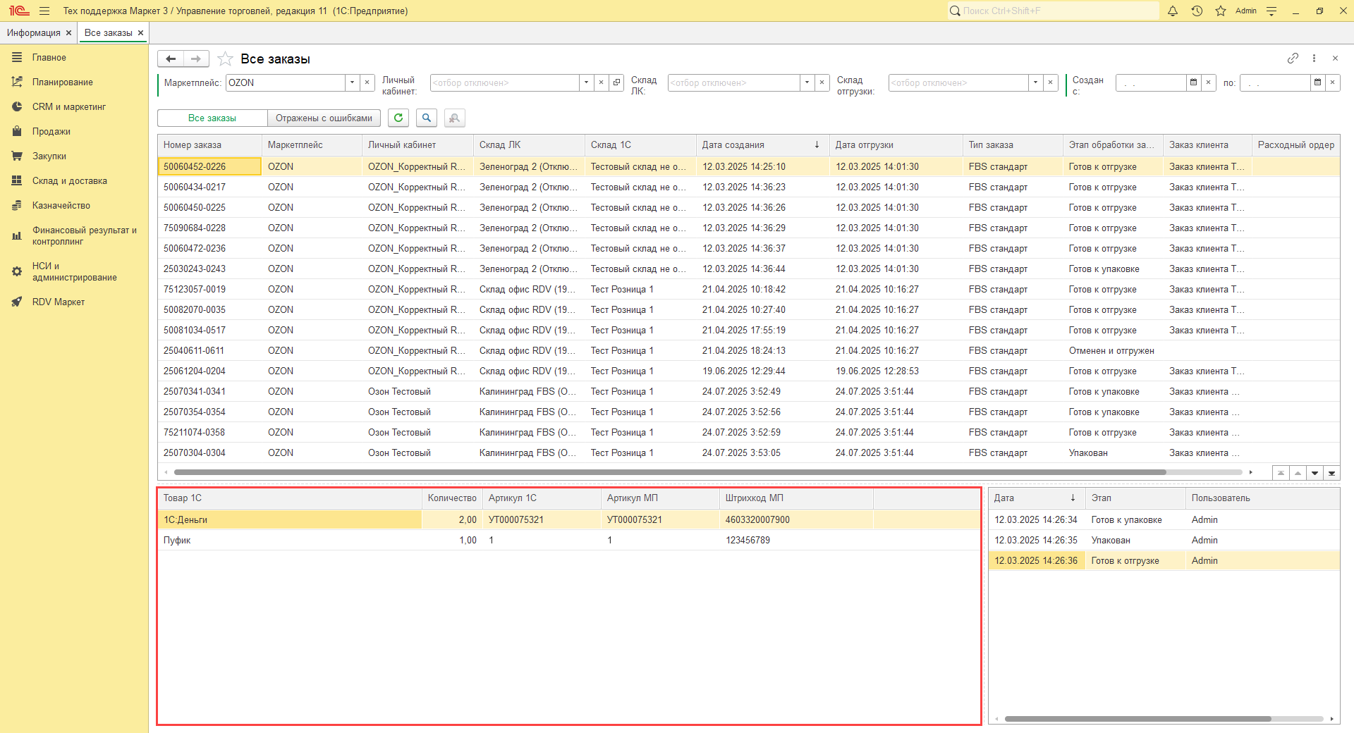This screenshot has width=1354, height=733.
Task: Click the green refresh list icon
Action: [398, 118]
